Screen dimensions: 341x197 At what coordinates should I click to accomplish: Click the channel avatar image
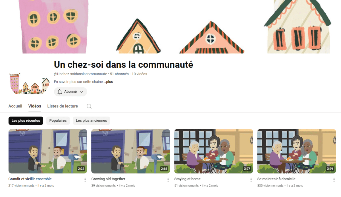click(29, 84)
